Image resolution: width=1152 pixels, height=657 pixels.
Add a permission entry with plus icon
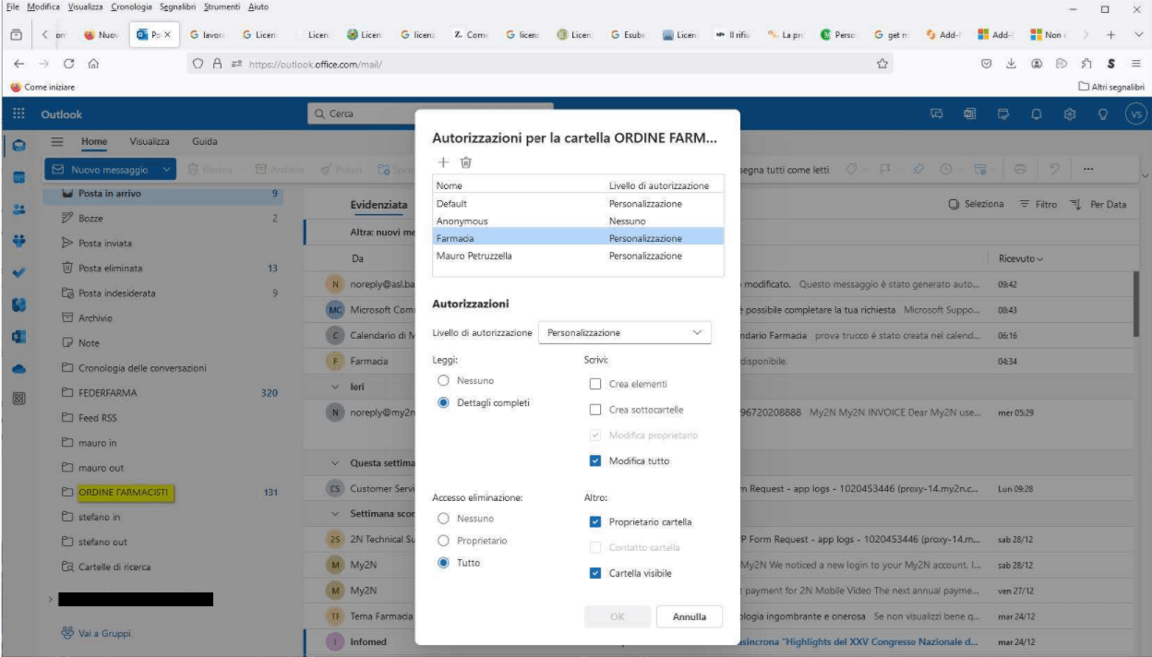click(x=443, y=162)
